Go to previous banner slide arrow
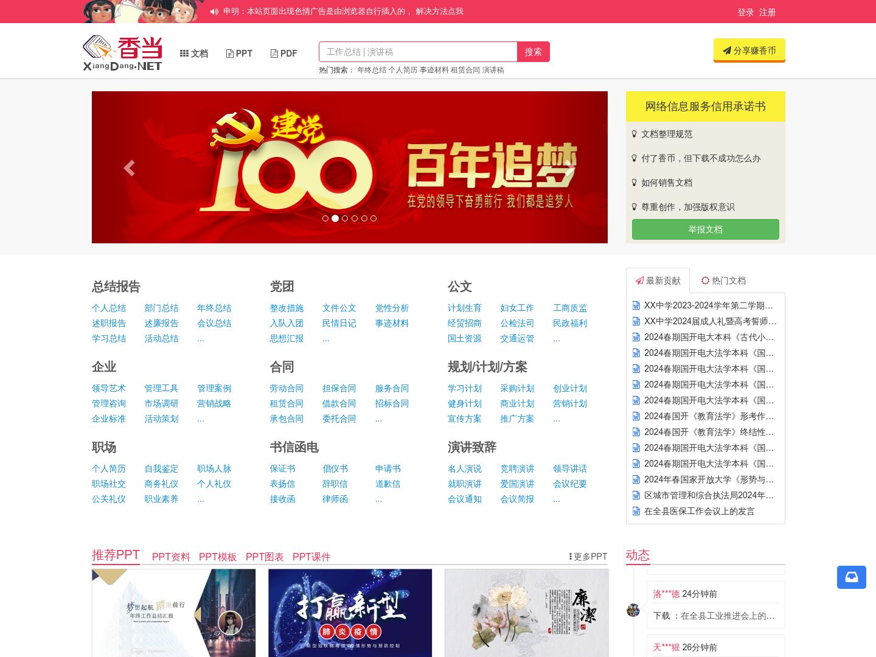Screen dimensions: 876x657 (x=129, y=168)
